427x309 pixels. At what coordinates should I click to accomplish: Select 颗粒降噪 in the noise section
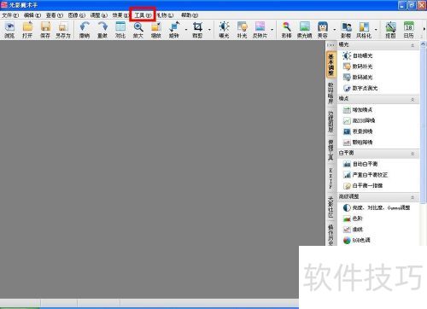pos(358,143)
